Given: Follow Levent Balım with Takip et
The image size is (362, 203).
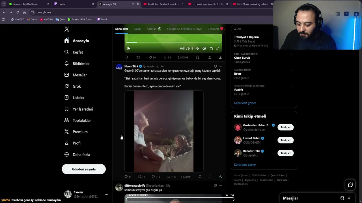Looking at the screenshot, I should tap(286, 140).
